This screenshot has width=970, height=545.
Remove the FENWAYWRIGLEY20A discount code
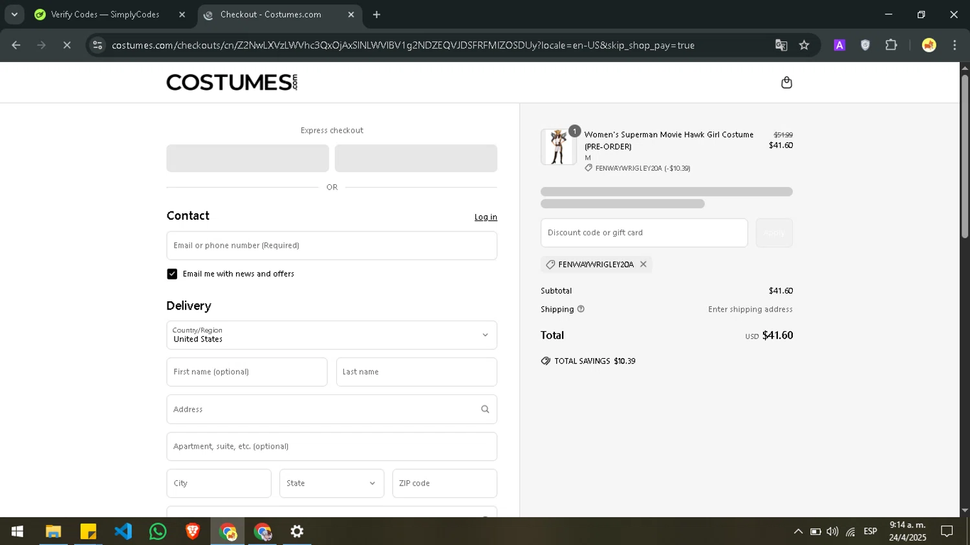(x=643, y=264)
